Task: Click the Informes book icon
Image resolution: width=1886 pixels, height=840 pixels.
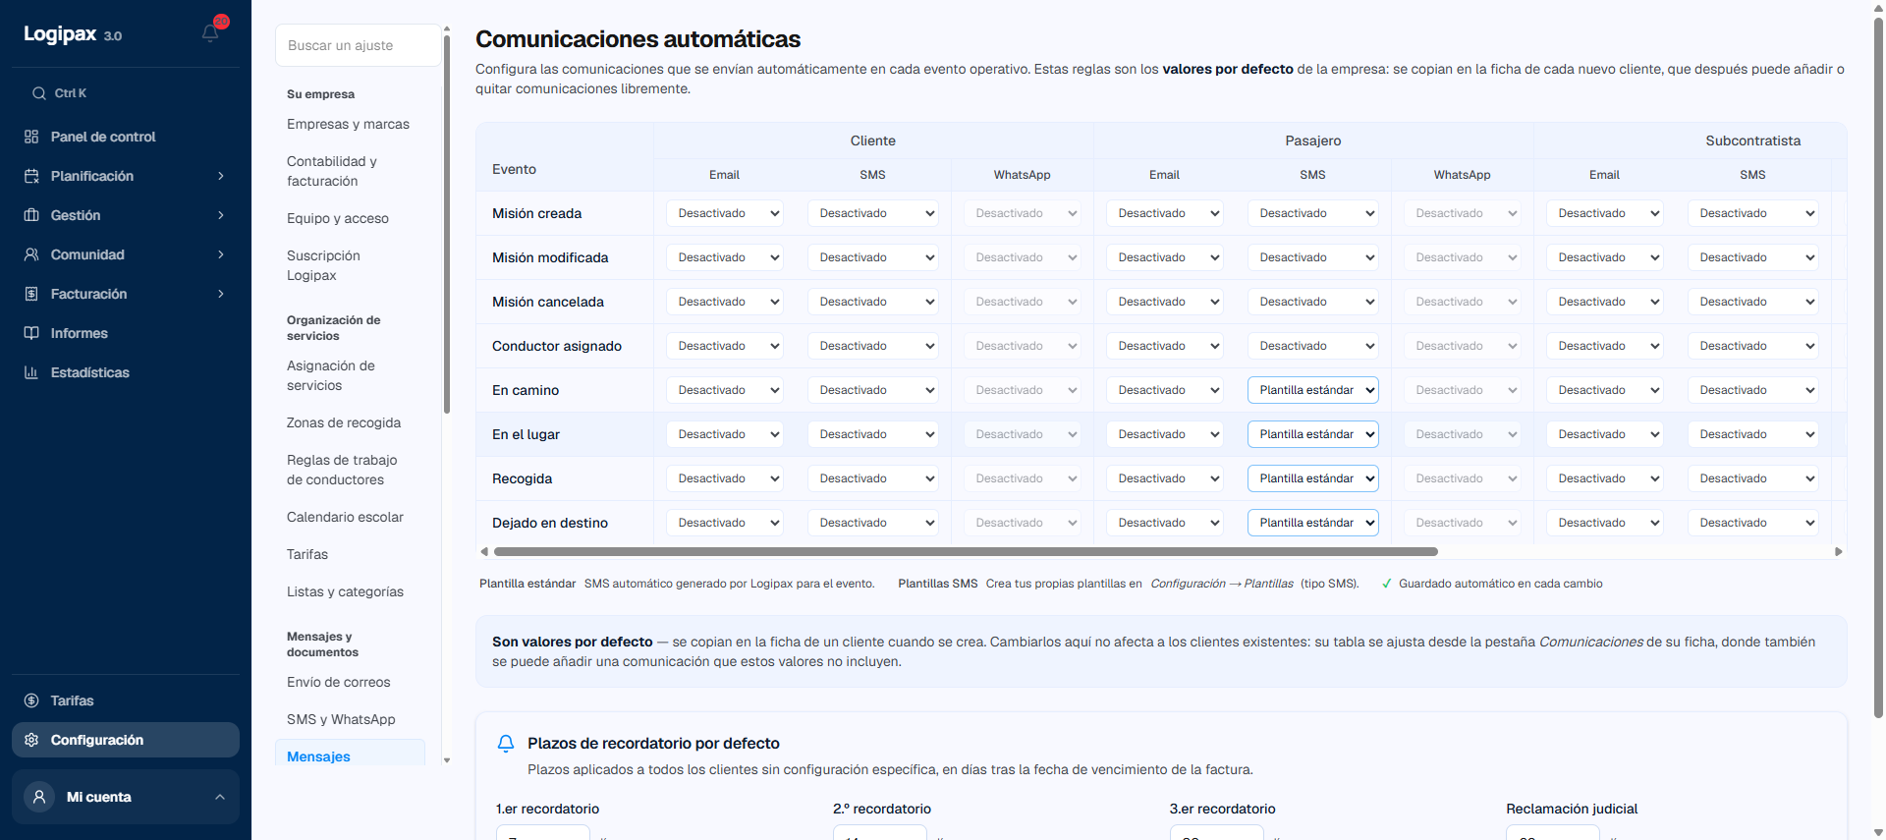Action: point(31,333)
